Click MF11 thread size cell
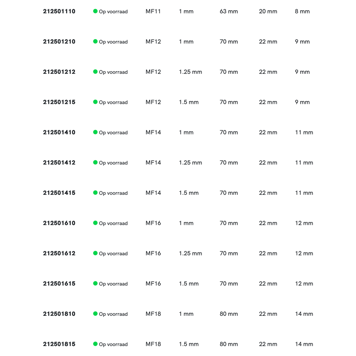 153,11
